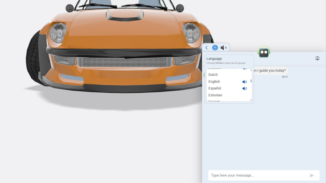Open the chat settings sliders icon
The width and height of the screenshot is (326, 183).
pos(317,58)
